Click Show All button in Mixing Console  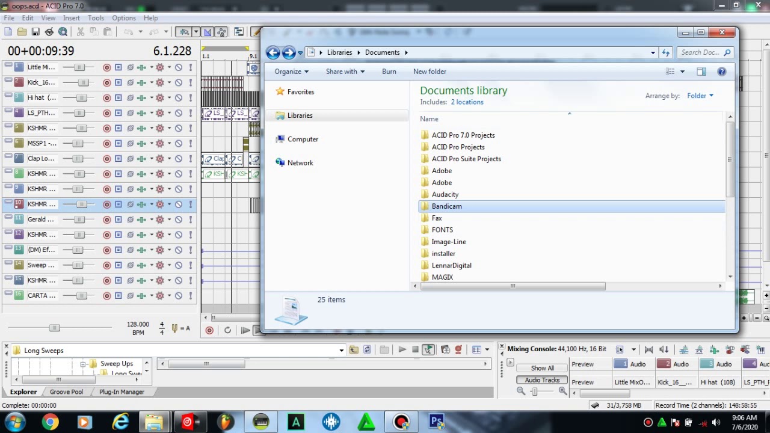pos(542,368)
